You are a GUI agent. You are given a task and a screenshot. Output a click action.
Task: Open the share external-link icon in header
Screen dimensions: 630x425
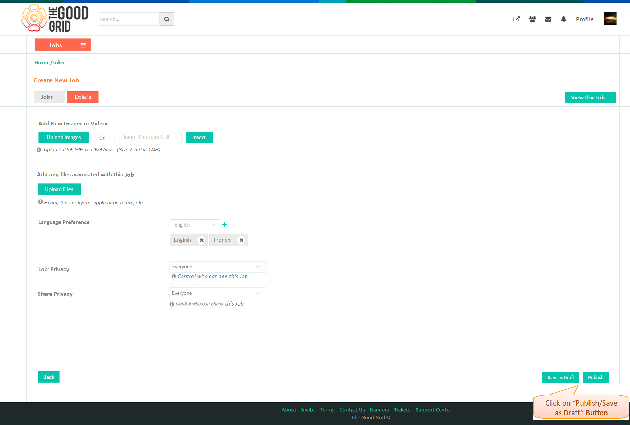click(516, 19)
